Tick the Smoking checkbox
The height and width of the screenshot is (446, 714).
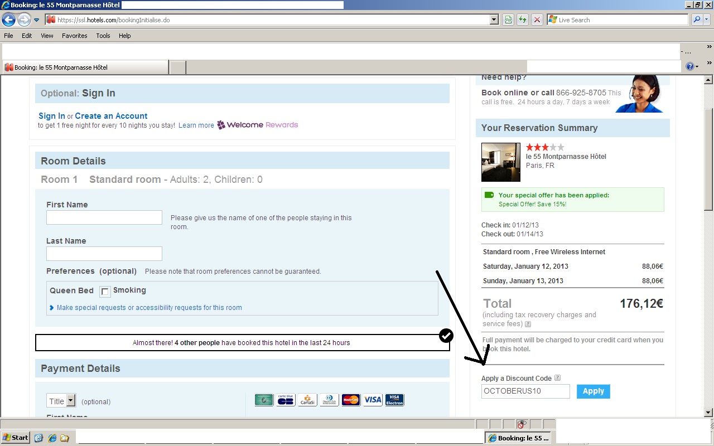[x=105, y=291]
